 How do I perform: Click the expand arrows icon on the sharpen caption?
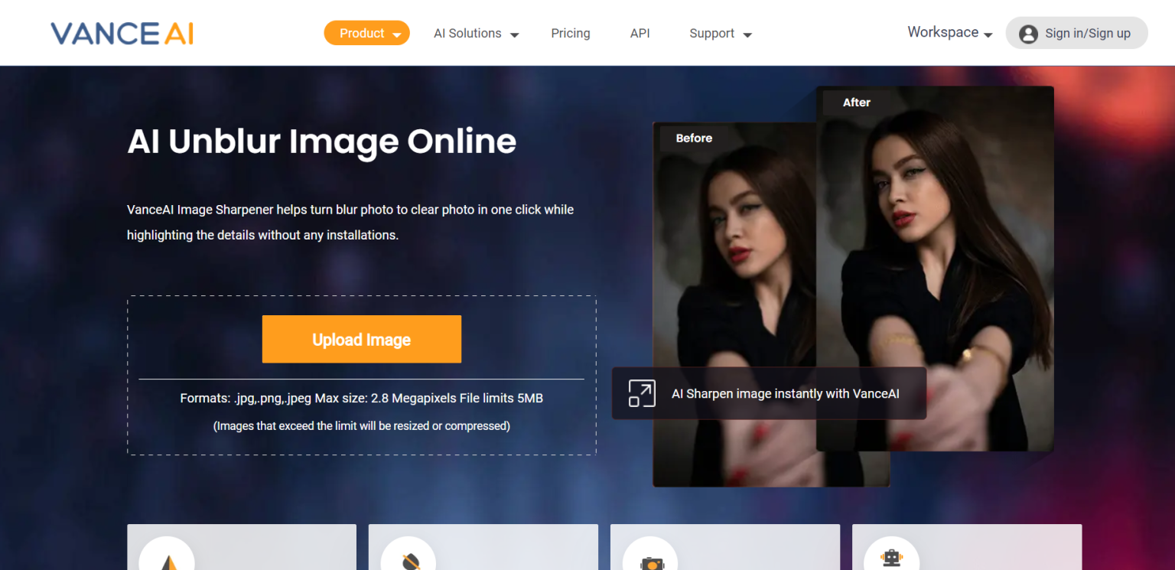pyautogui.click(x=641, y=392)
